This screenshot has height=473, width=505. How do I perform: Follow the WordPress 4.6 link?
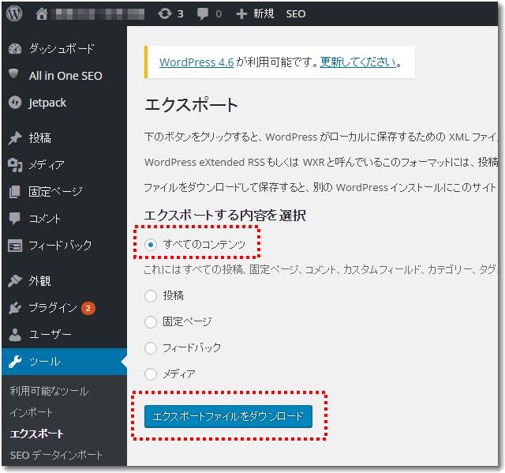click(x=196, y=62)
